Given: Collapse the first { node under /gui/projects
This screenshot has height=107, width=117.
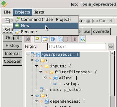Looking at the screenshot, I should click(32, 60).
